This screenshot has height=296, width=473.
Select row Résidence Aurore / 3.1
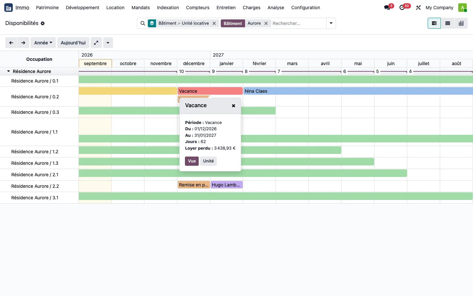tap(39, 198)
